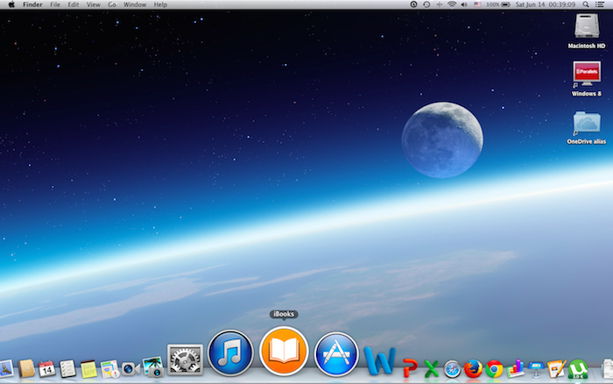Open the Go menu
This screenshot has width=613, height=384.
[111, 4]
